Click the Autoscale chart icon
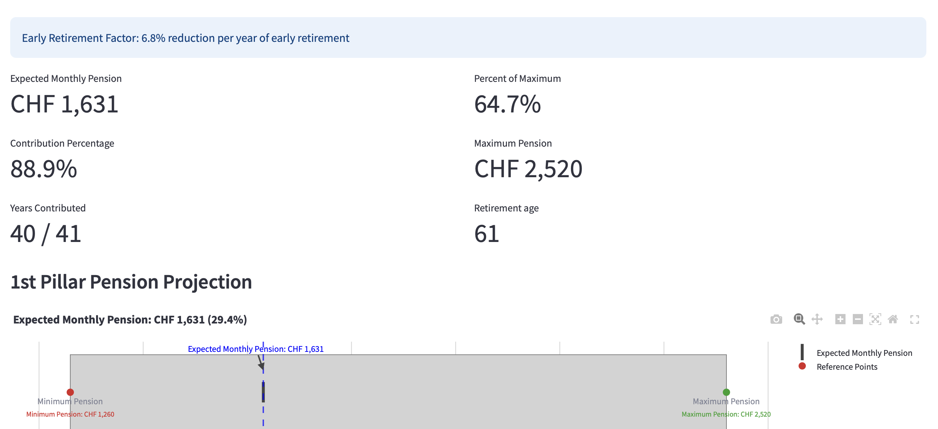 (875, 319)
